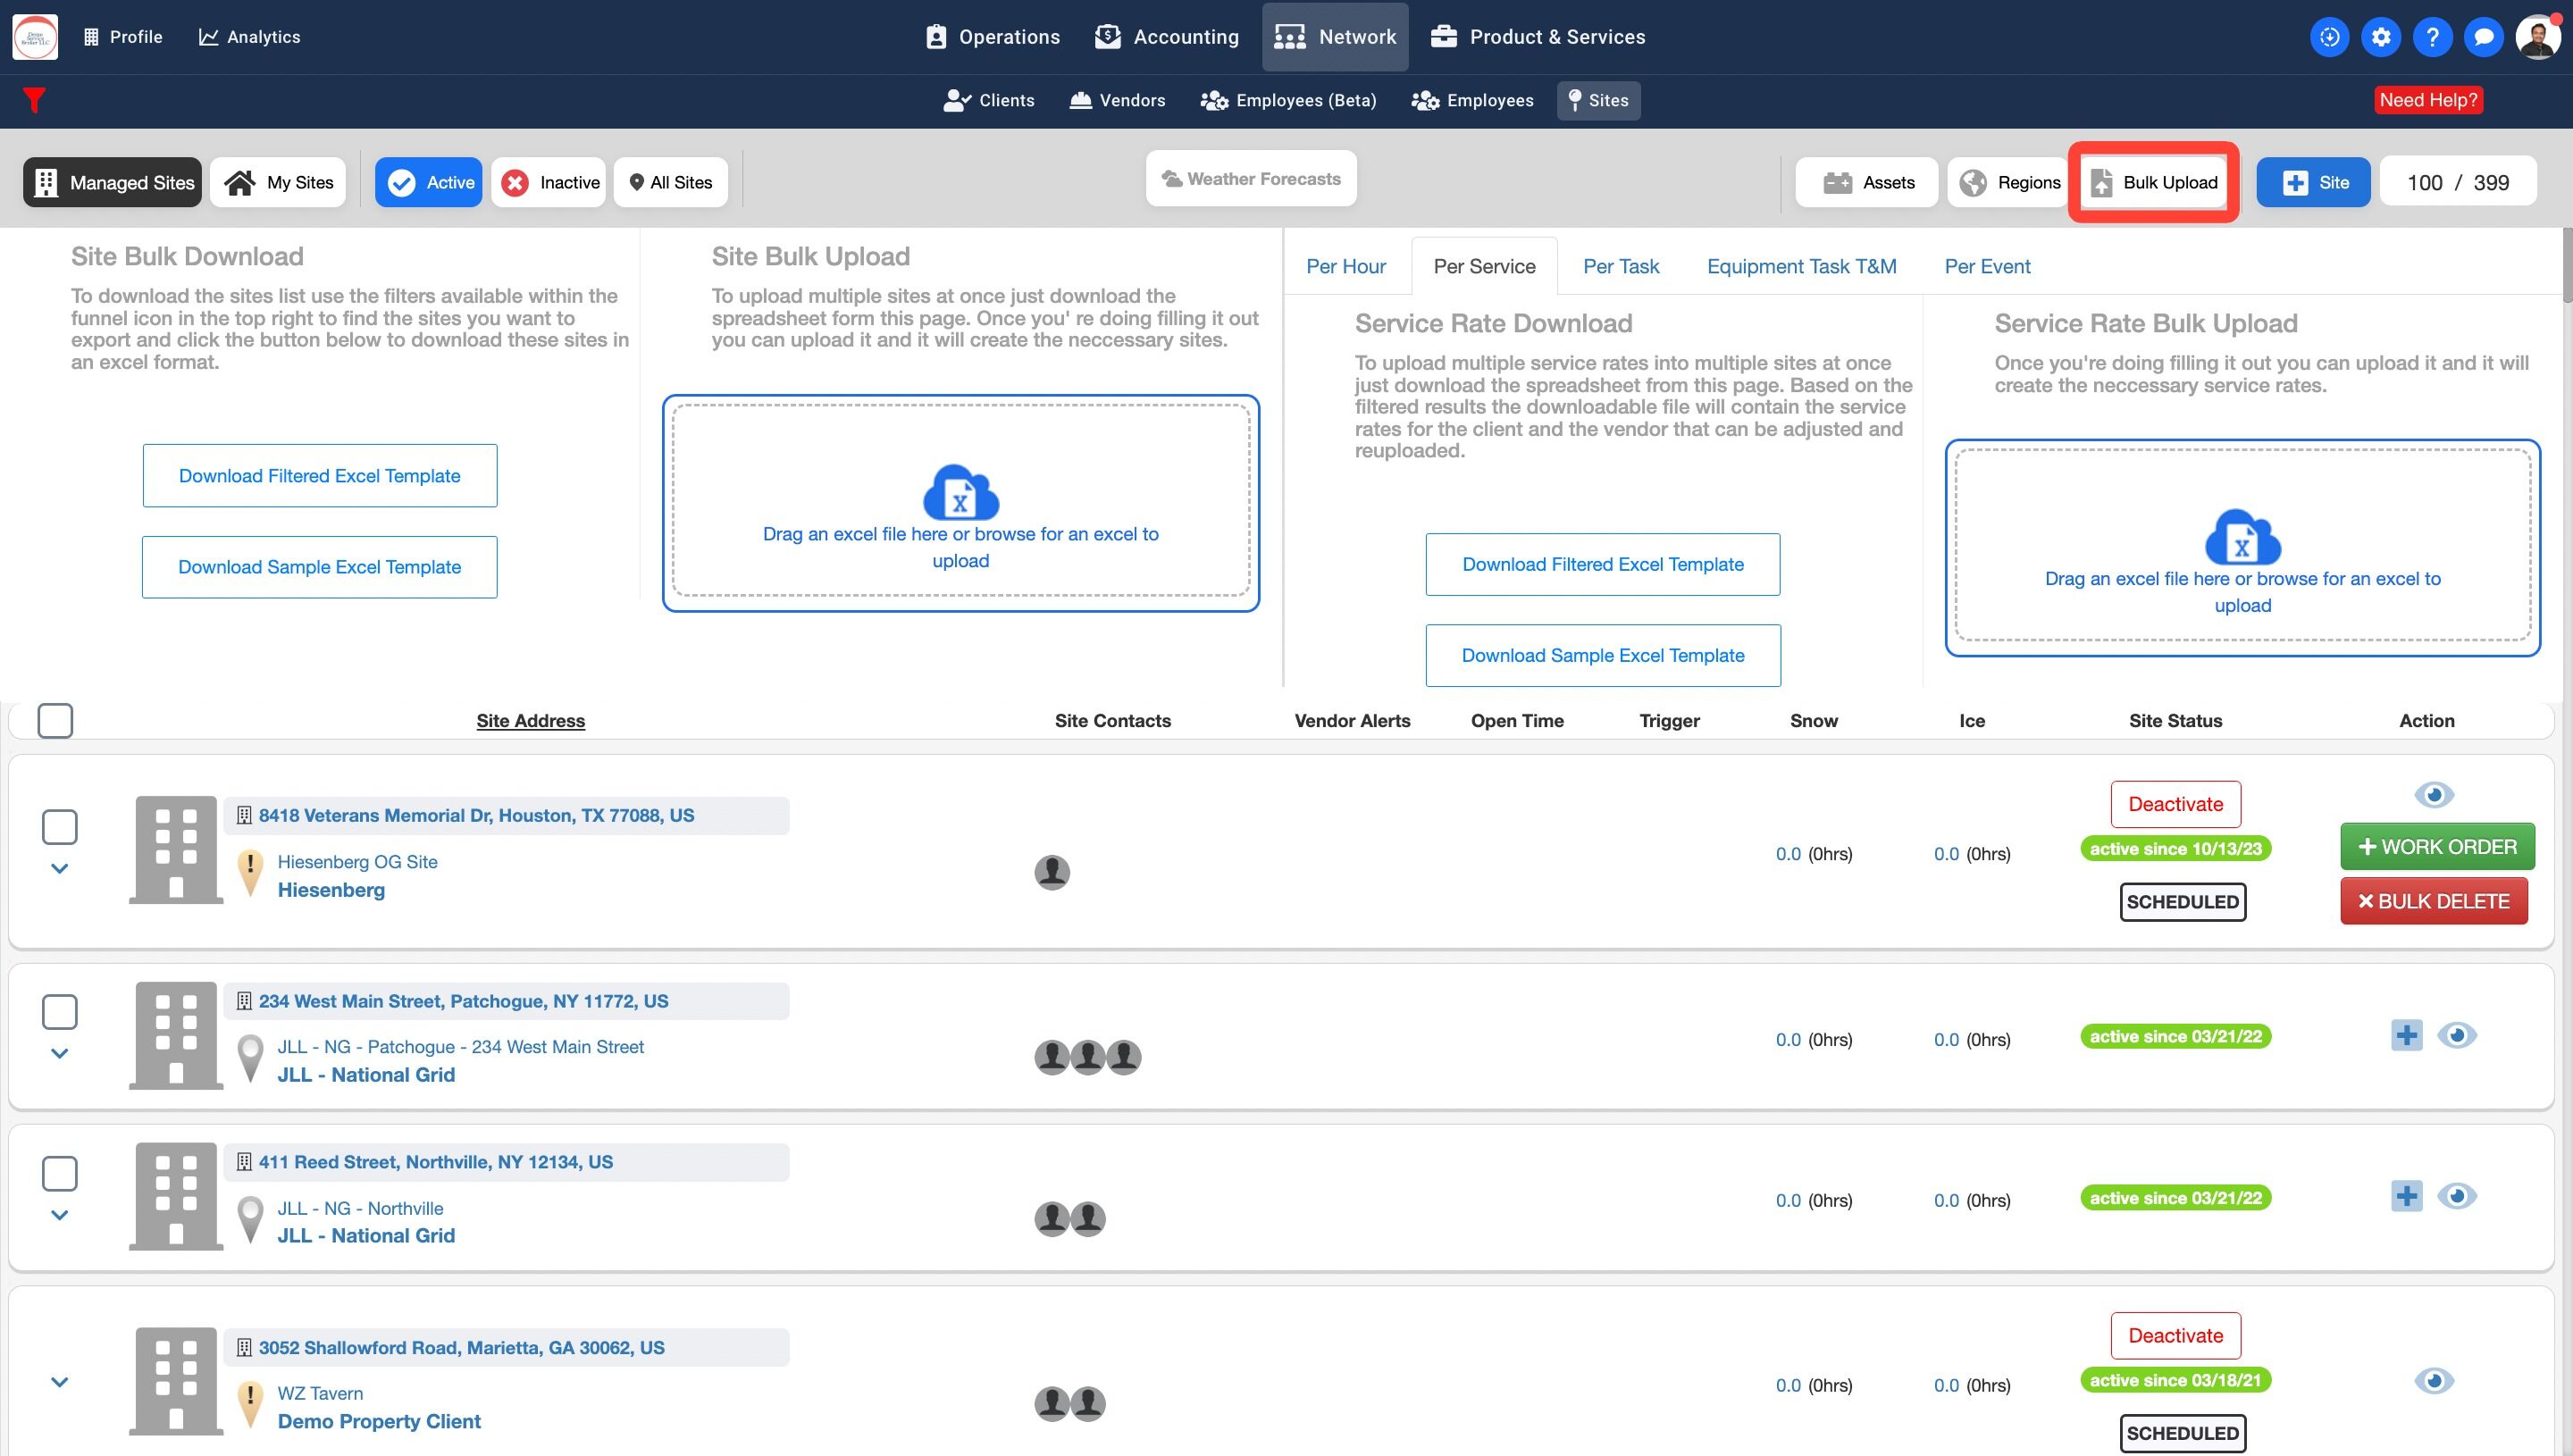The width and height of the screenshot is (2573, 1456).
Task: Click the blue plus icon on the Patchogue row
Action: 2406,1035
